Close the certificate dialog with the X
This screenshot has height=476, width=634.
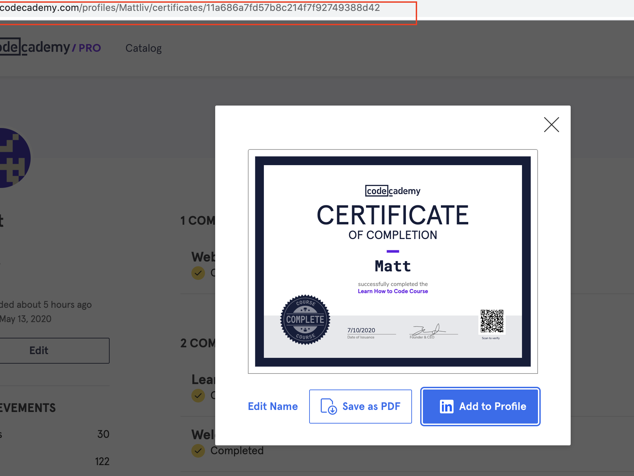(x=551, y=125)
